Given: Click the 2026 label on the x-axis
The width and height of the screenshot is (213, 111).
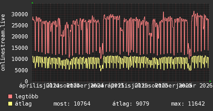Looking at the screenshot, I should coord(206,86).
